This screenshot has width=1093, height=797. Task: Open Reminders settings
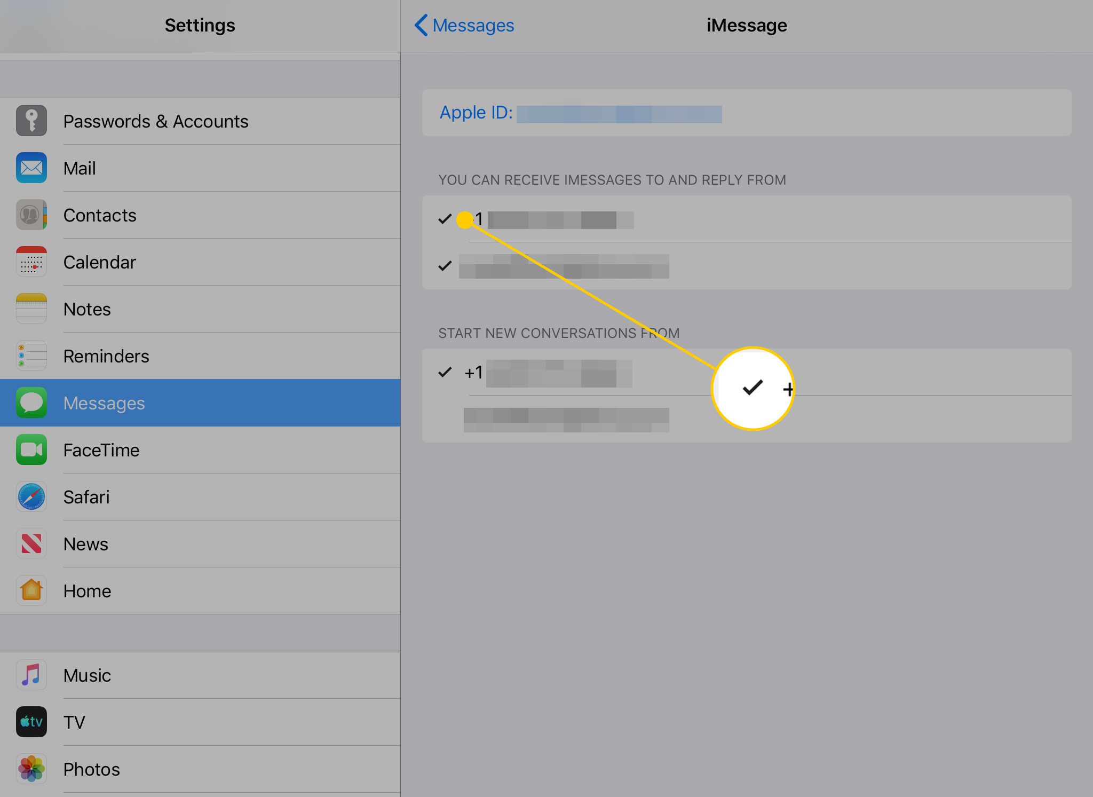tap(200, 356)
